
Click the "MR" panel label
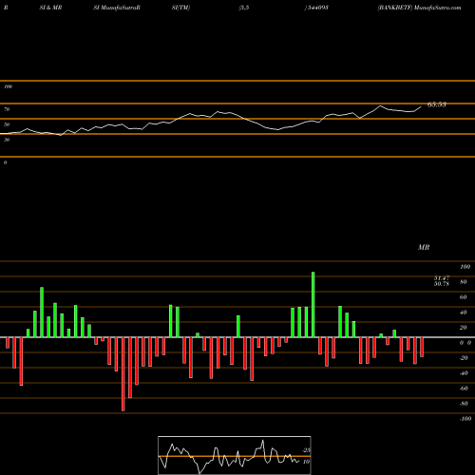424,247
